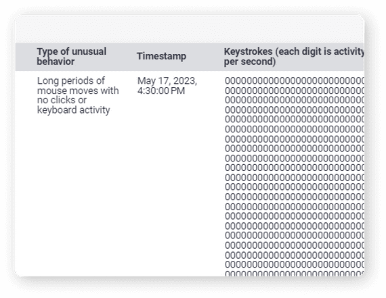
Task: Click the 'Type of unusual behavior' column header
Action: tap(72, 57)
